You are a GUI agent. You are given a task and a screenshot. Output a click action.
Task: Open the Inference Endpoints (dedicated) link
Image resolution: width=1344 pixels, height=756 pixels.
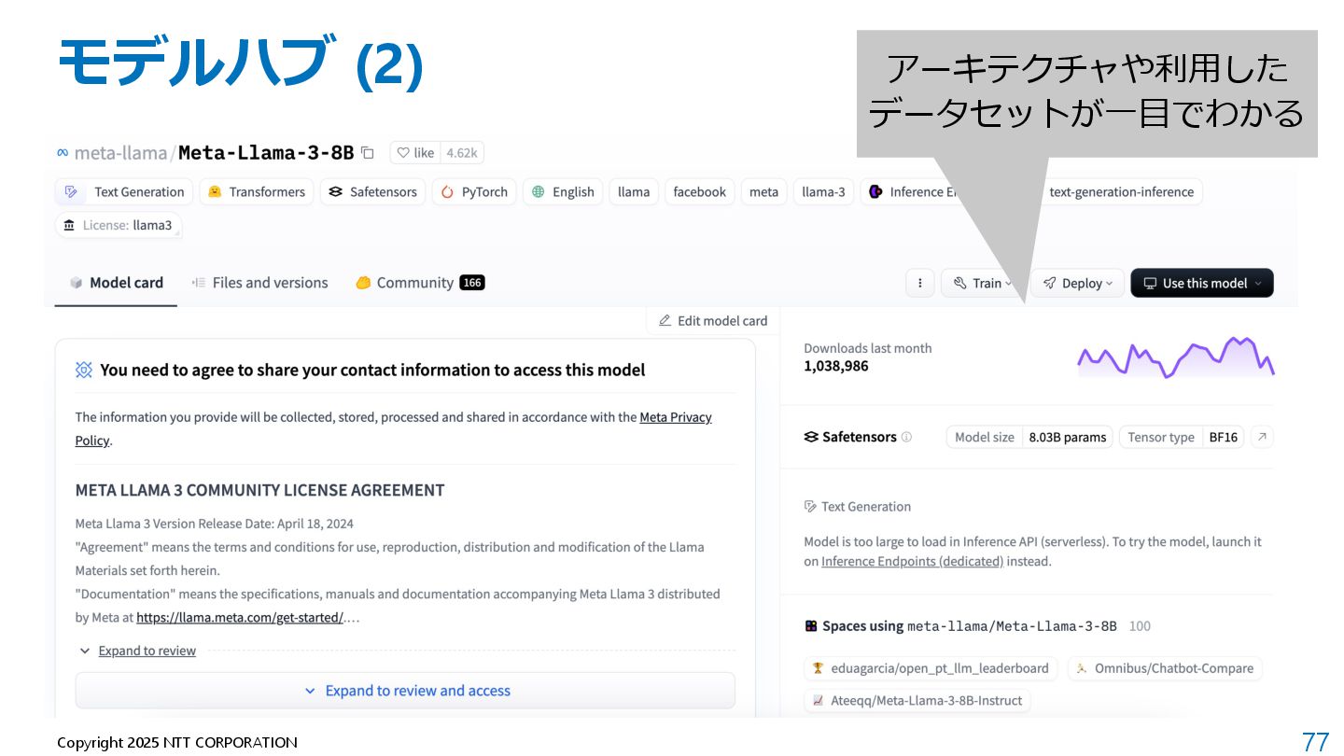(912, 562)
